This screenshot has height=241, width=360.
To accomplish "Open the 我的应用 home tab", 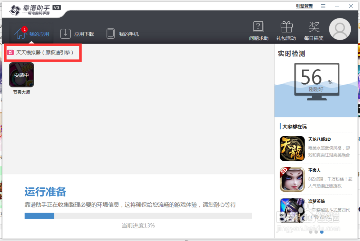I will tap(32, 34).
